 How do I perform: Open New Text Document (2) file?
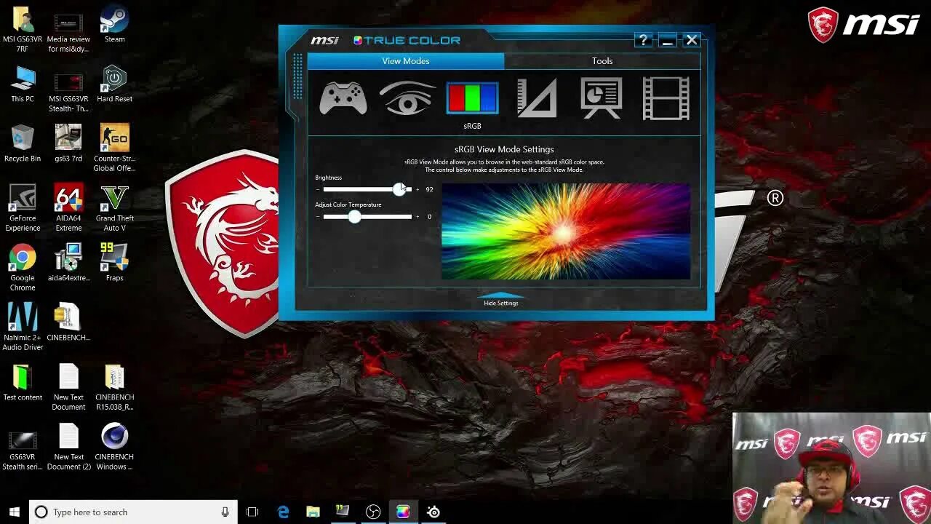[x=68, y=447]
